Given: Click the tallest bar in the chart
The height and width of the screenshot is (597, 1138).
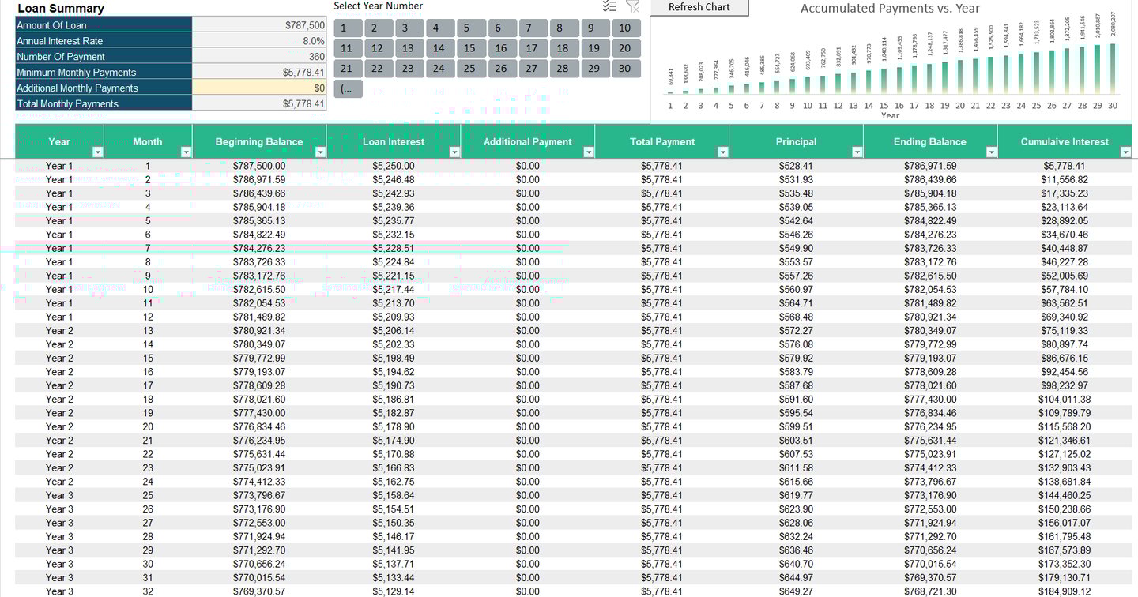Looking at the screenshot, I should [x=1113, y=75].
